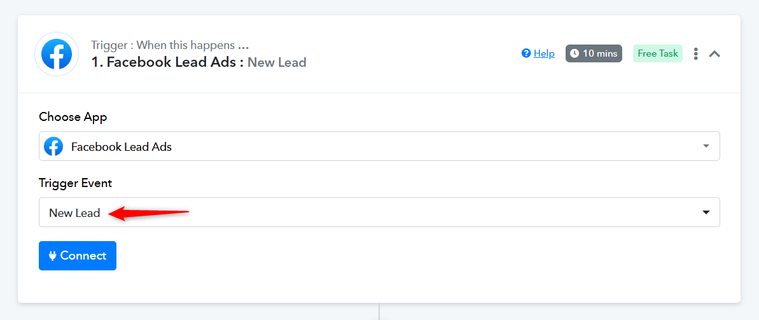Screen dimensions: 759x320
Task: Click the Connect button
Action: [78, 256]
